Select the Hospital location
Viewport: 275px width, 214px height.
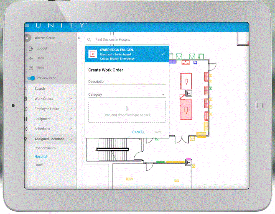(x=41, y=156)
